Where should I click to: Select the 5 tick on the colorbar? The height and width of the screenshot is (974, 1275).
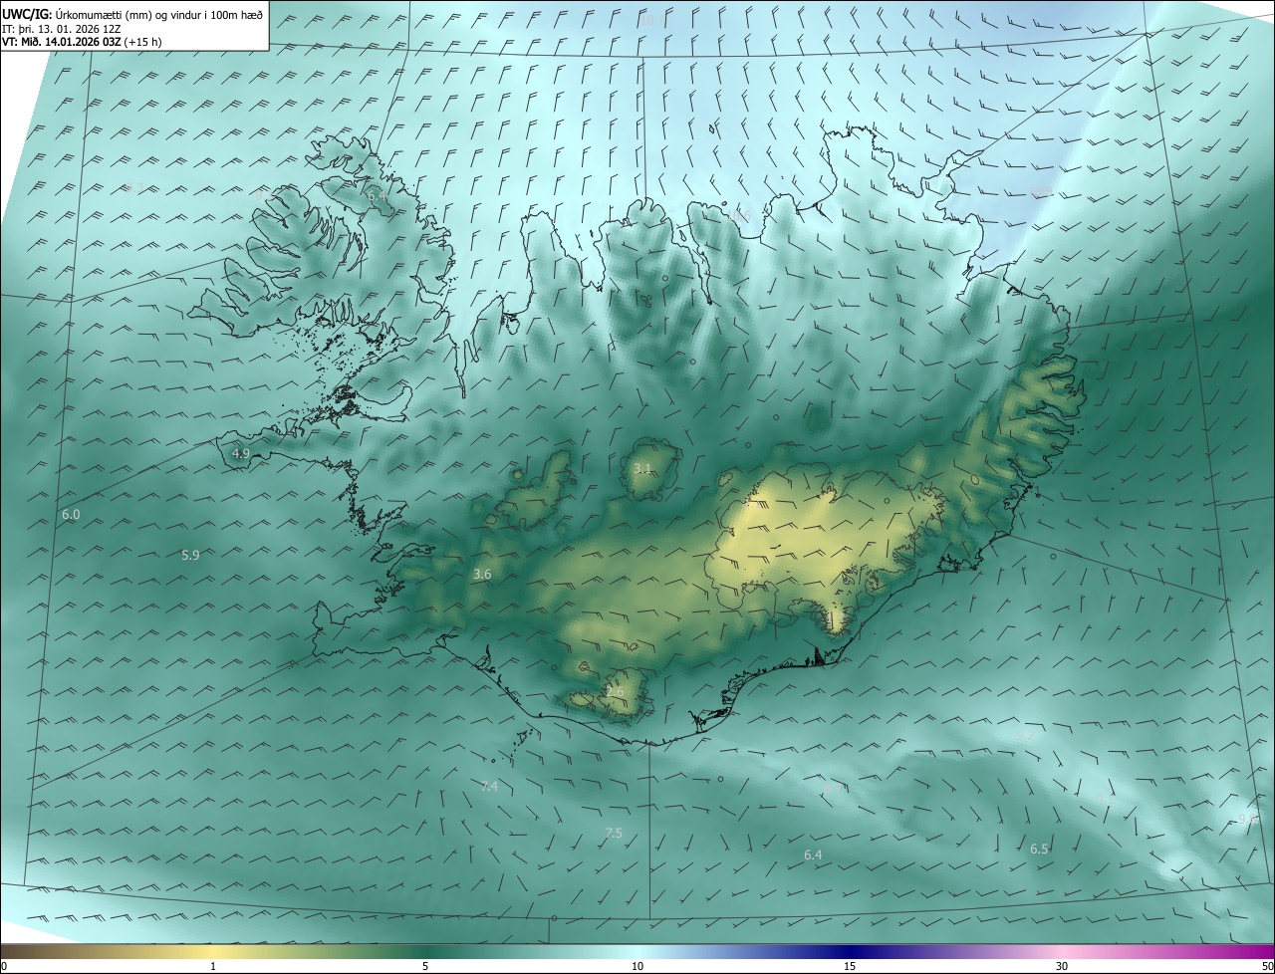point(425,967)
